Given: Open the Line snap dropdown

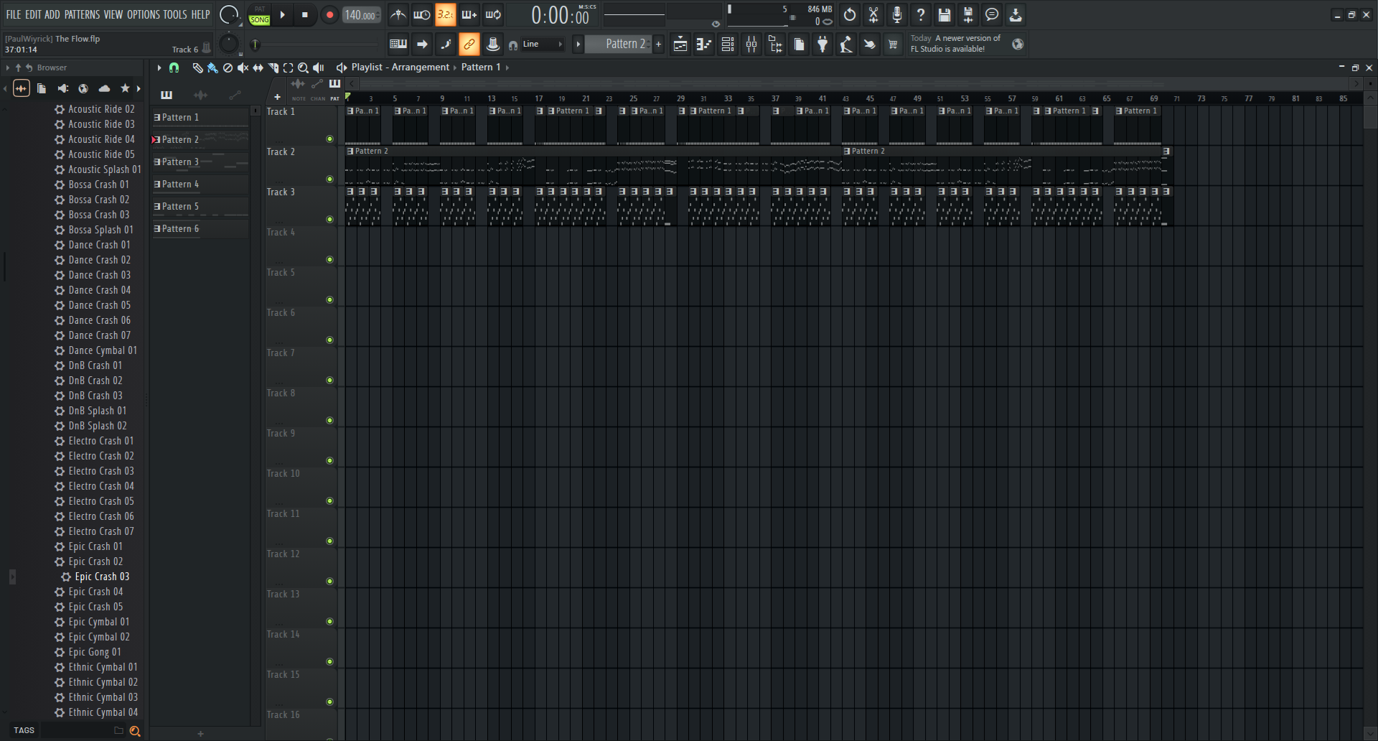Looking at the screenshot, I should [543, 45].
